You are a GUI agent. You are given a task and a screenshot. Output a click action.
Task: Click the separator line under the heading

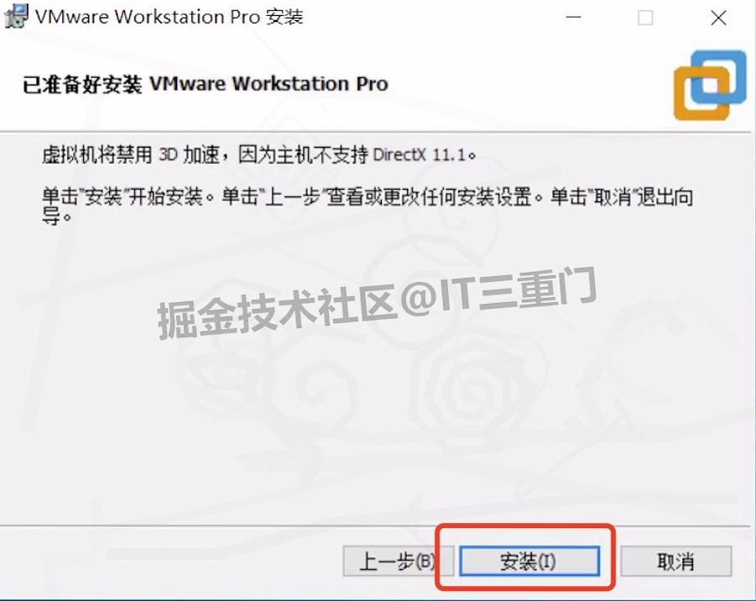tap(378, 122)
